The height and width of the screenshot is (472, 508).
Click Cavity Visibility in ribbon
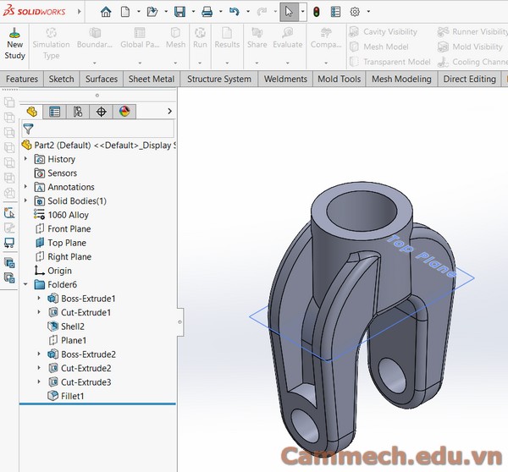tap(384, 32)
